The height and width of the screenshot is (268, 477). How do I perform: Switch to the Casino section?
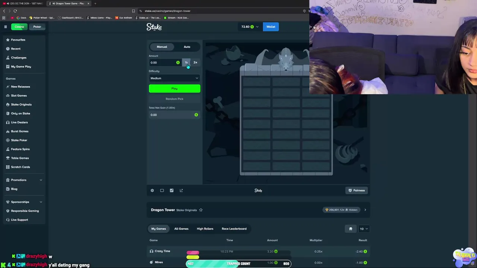click(x=19, y=27)
